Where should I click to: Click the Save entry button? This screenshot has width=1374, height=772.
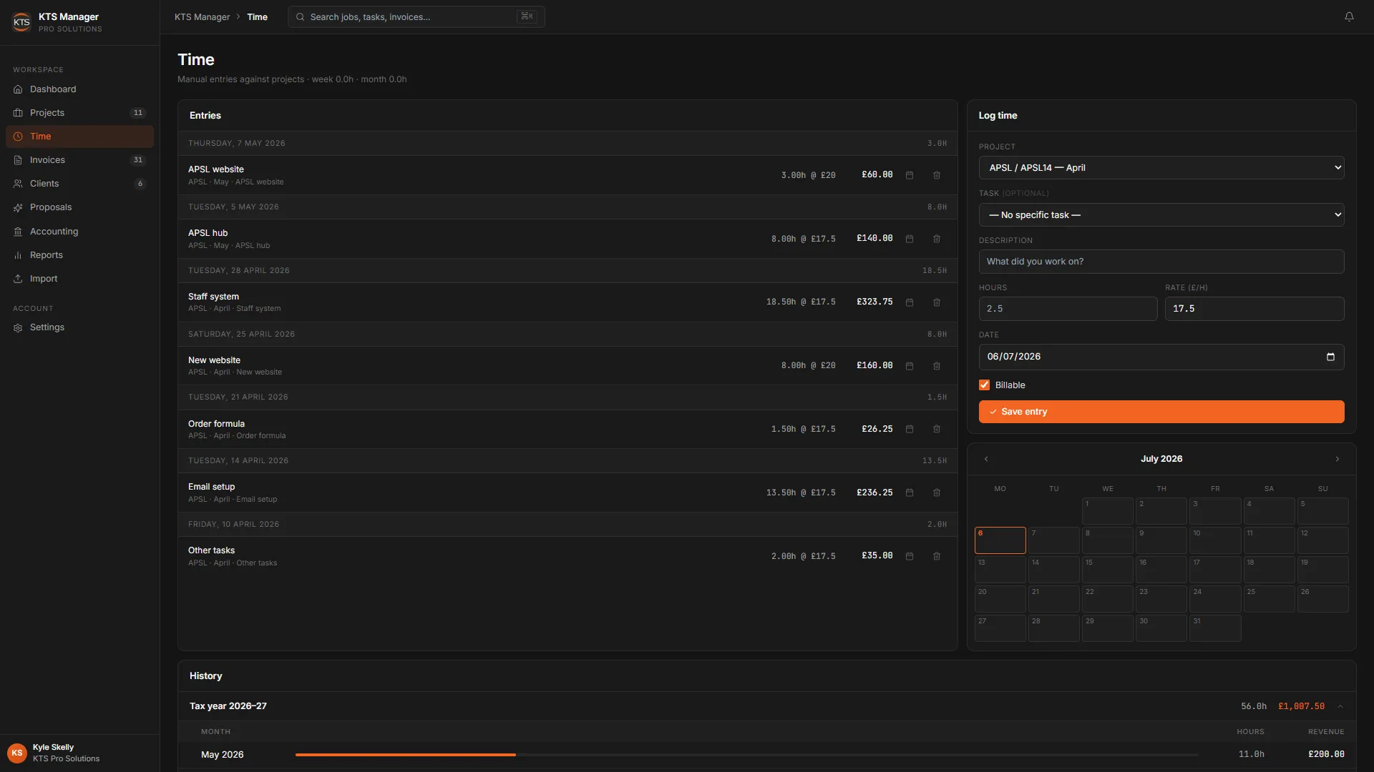[x=1161, y=412]
